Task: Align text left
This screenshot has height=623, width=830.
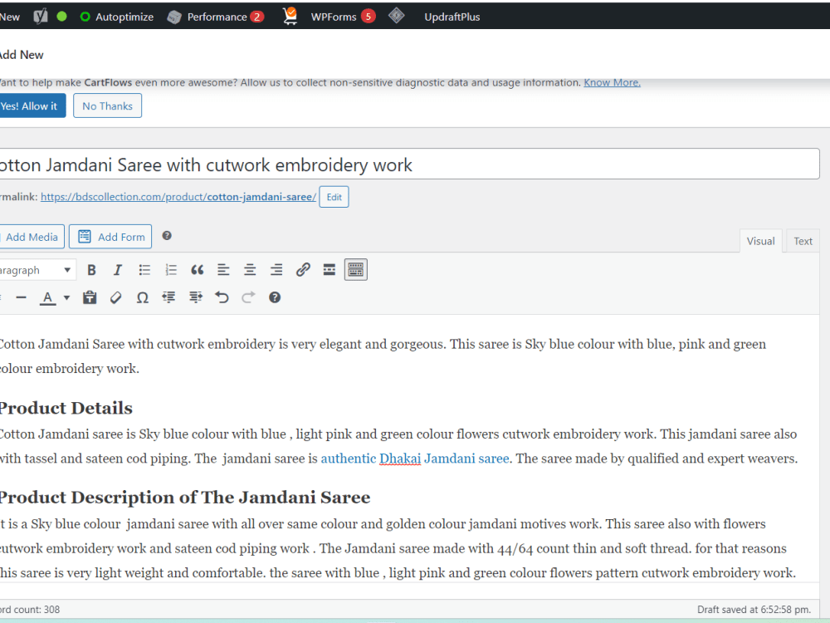Action: (223, 270)
